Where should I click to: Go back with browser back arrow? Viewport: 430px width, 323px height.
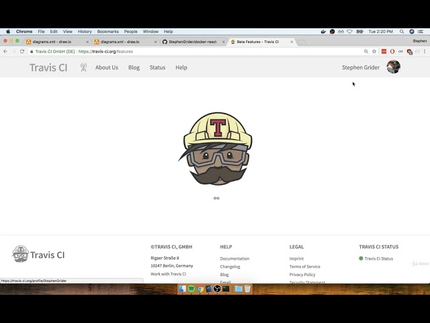pos(5,51)
